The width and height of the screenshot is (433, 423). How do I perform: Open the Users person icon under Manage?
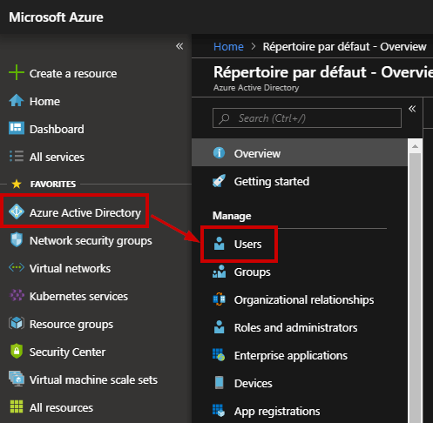pos(219,244)
